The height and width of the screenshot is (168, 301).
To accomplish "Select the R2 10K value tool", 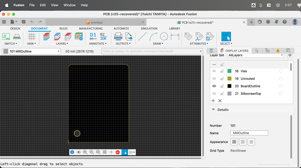I will coord(103,36).
